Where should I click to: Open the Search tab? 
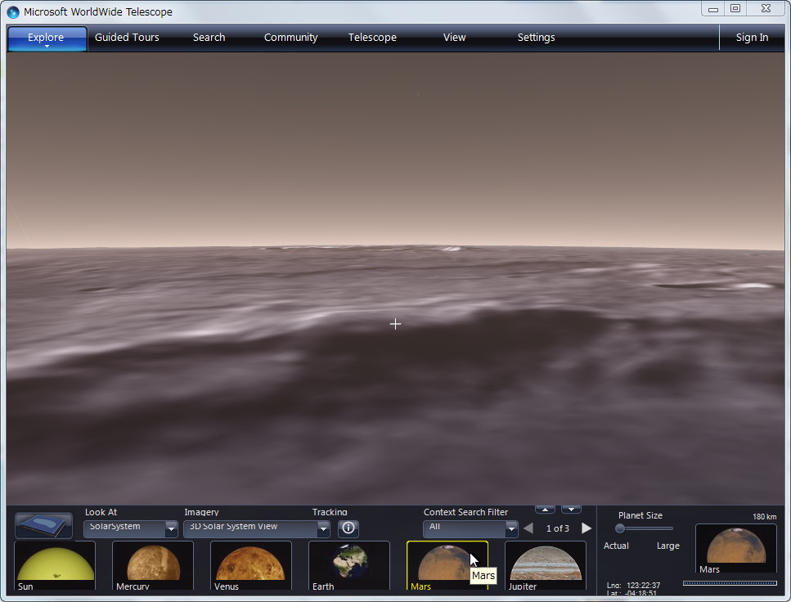pos(209,38)
